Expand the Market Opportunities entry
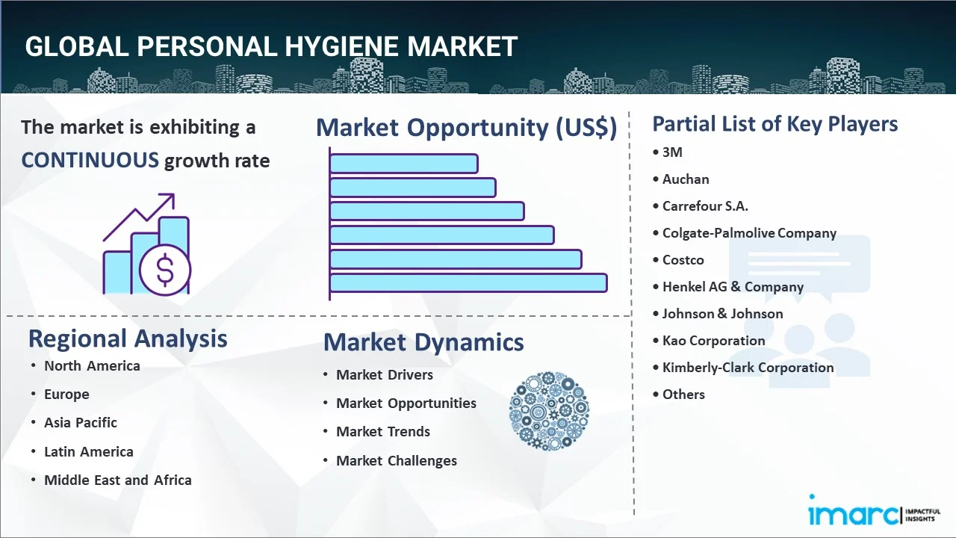 (x=406, y=403)
